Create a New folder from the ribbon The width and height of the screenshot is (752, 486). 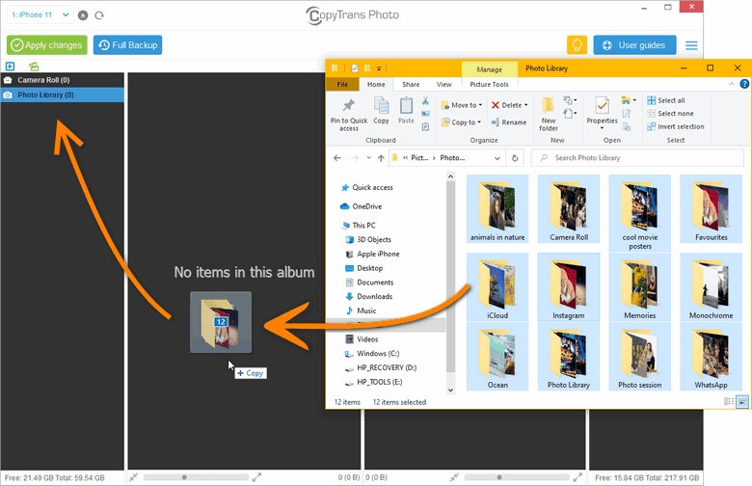[x=549, y=114]
